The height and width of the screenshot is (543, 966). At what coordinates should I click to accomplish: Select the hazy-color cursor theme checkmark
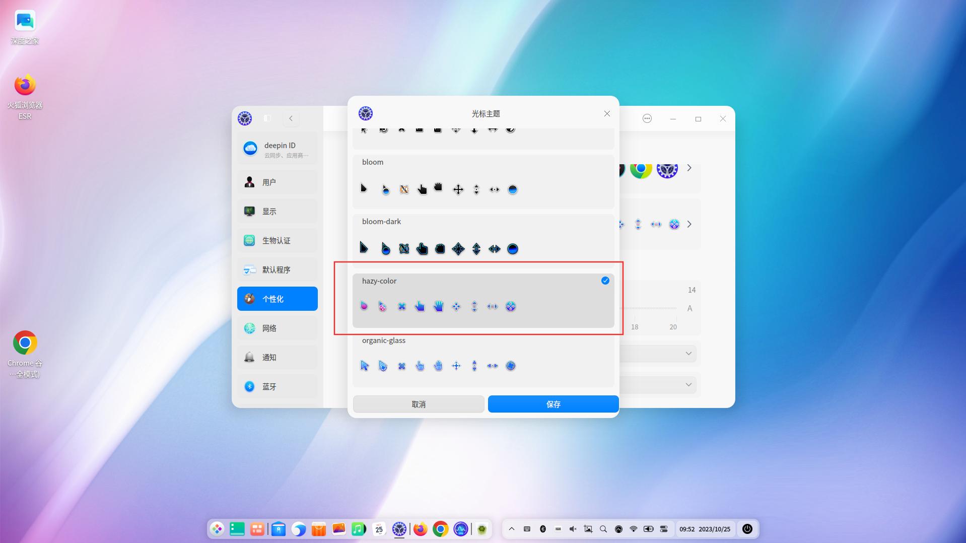tap(604, 281)
